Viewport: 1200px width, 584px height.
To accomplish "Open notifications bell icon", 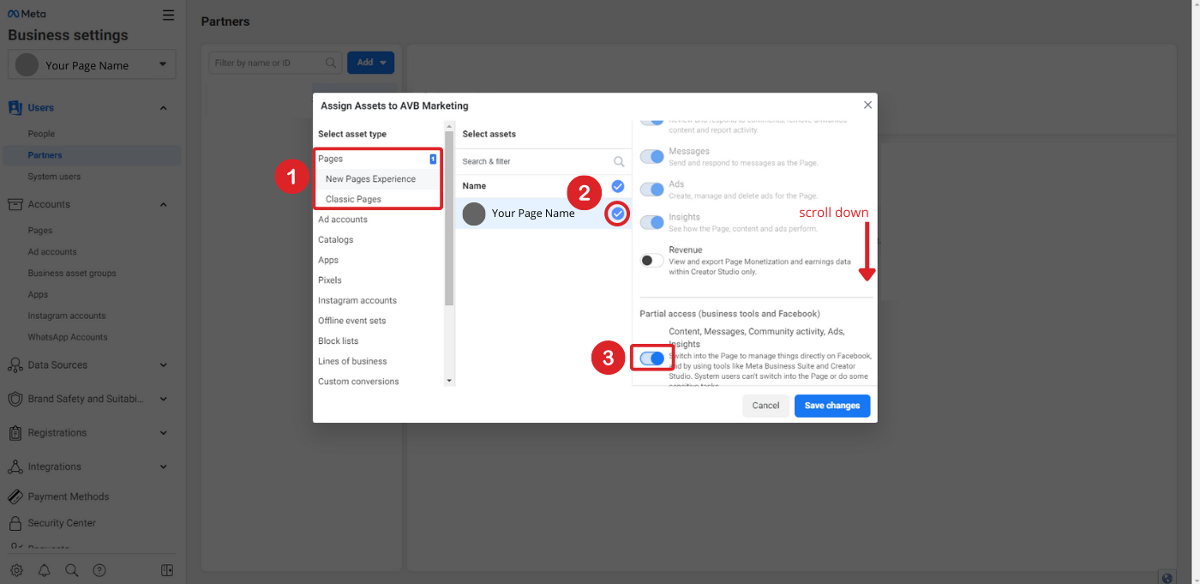I will (44, 570).
